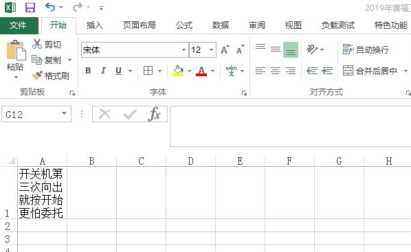Click the Decrease Font Size icon

click(240, 49)
